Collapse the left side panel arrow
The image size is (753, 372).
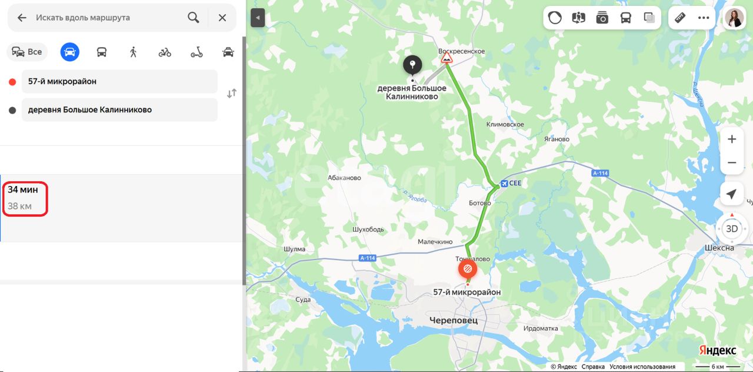coord(258,18)
